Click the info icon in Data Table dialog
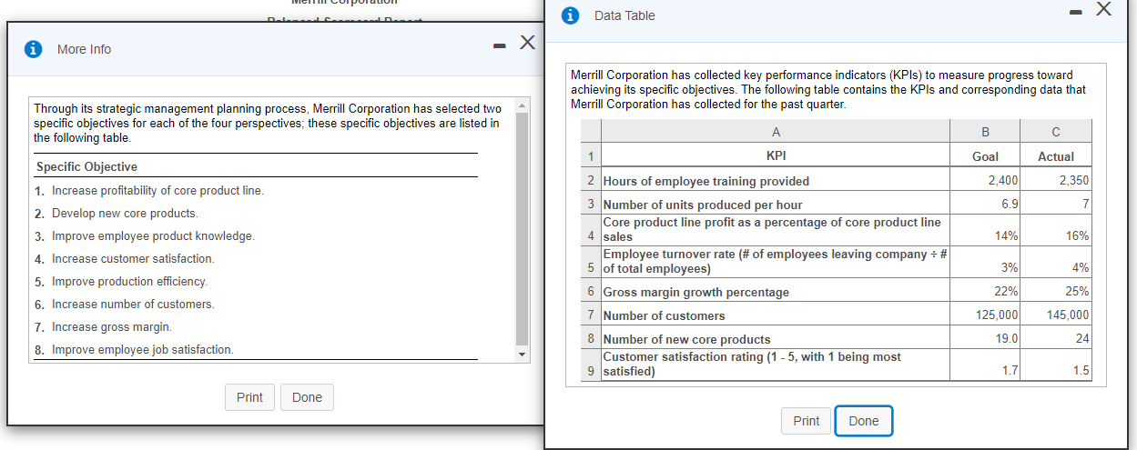 click(571, 15)
